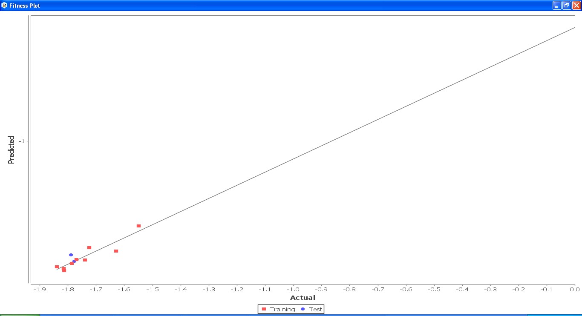582x316 pixels.
Task: Select the Training legend label
Action: point(282,310)
